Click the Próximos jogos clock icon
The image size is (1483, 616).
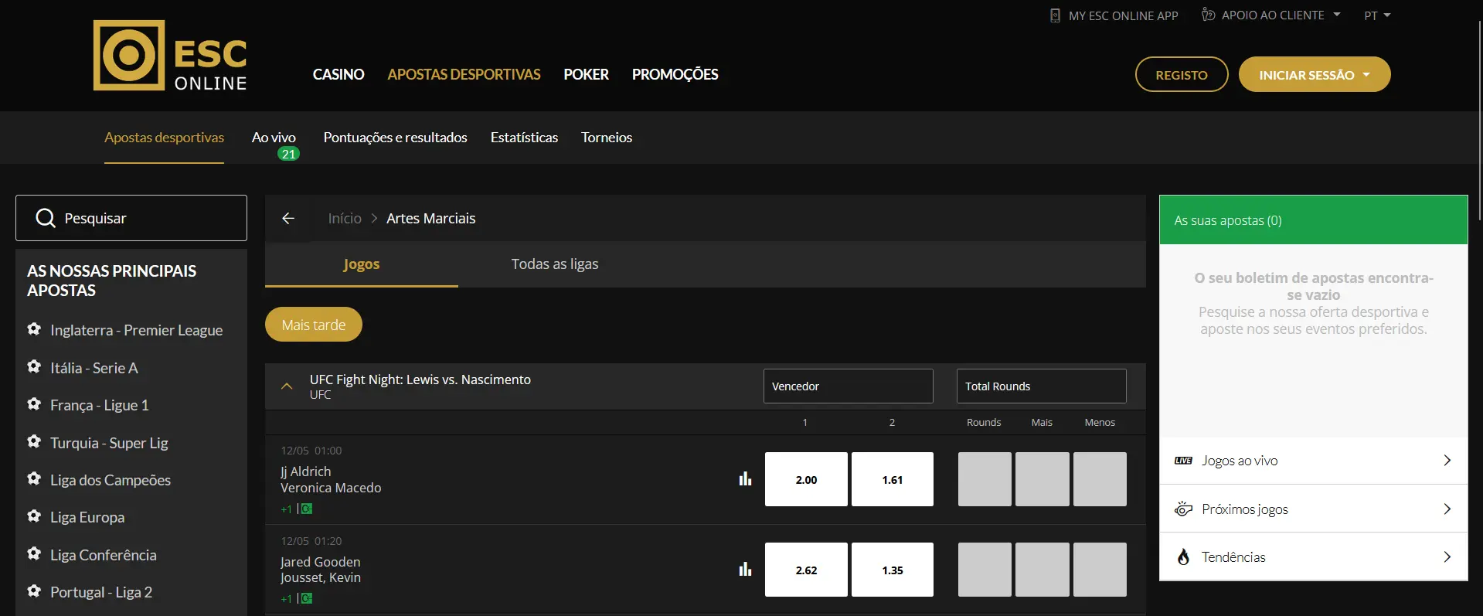(x=1183, y=509)
